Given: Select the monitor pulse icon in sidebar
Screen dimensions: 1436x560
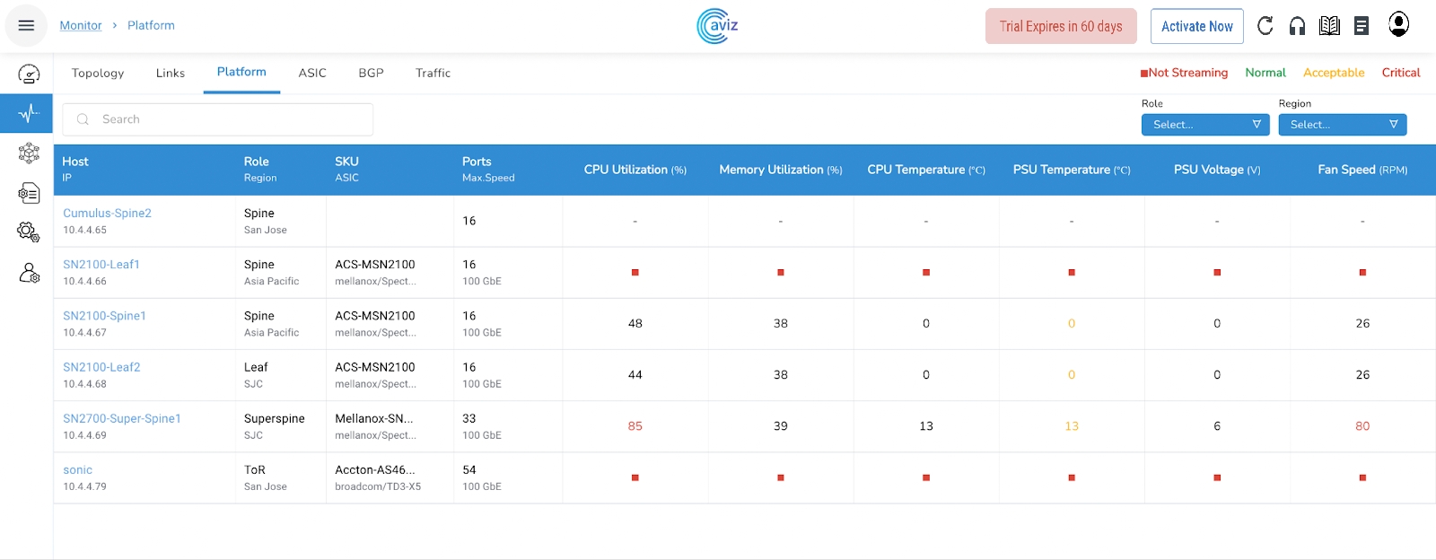Looking at the screenshot, I should (29, 113).
